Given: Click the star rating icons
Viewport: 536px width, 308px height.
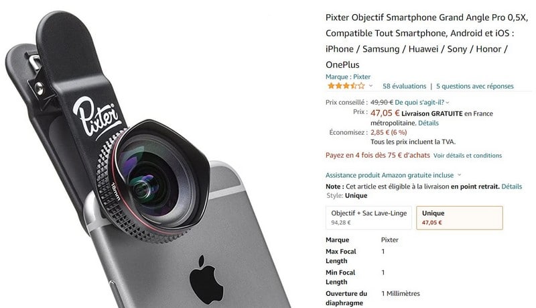Looking at the screenshot, I should point(346,86).
